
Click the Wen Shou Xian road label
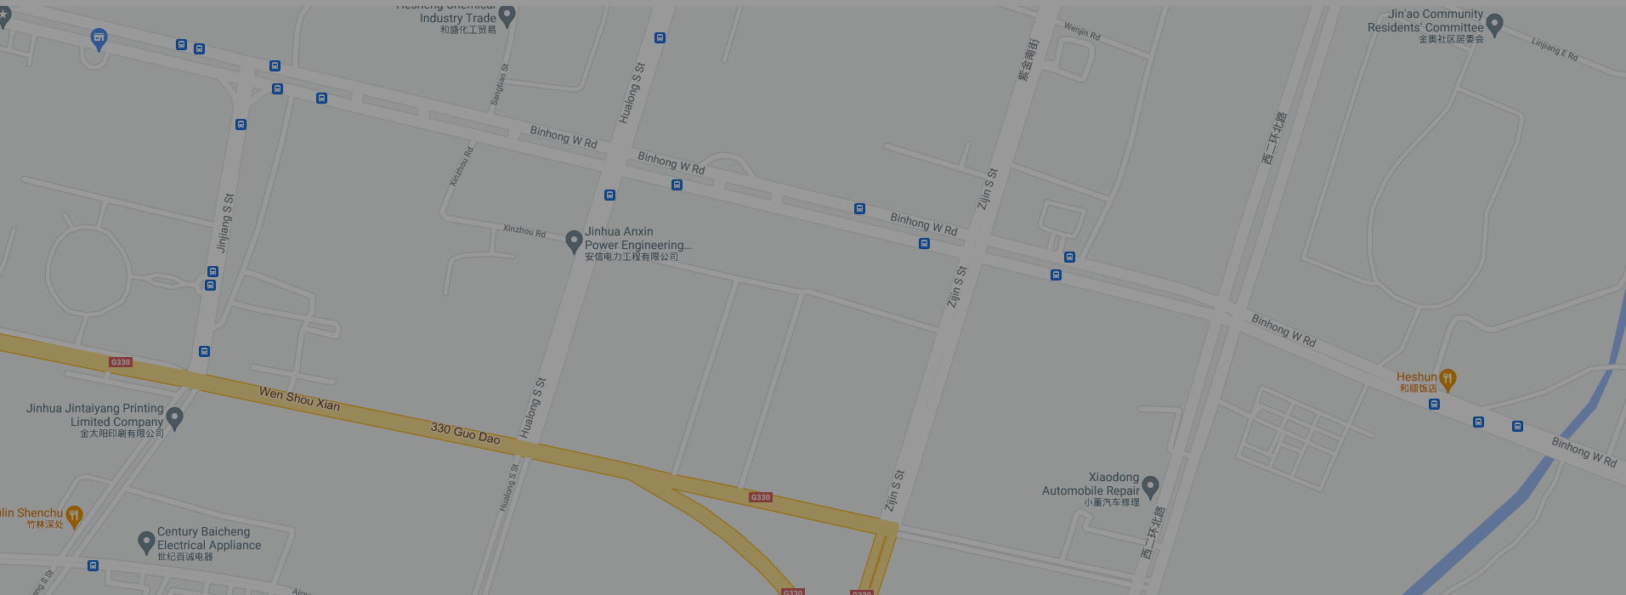tap(299, 399)
